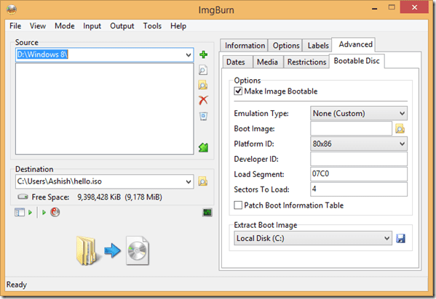Screen dimensions: 436x299
Task: Click the blue arrow Build graphic
Action: 112,250
